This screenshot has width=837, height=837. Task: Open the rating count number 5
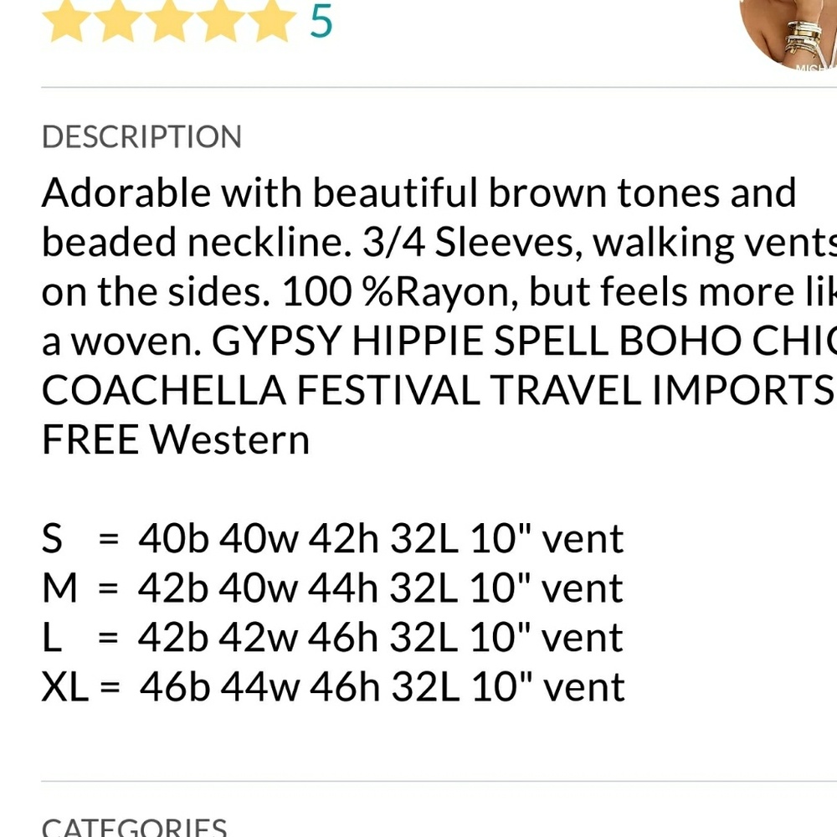(x=321, y=21)
